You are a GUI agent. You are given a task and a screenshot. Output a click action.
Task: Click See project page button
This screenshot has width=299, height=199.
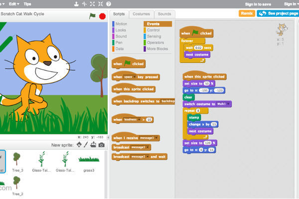coord(278,13)
